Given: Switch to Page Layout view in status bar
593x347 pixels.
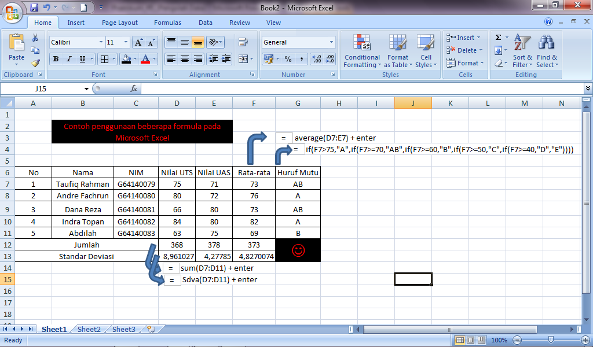Looking at the screenshot, I should pyautogui.click(x=470, y=340).
